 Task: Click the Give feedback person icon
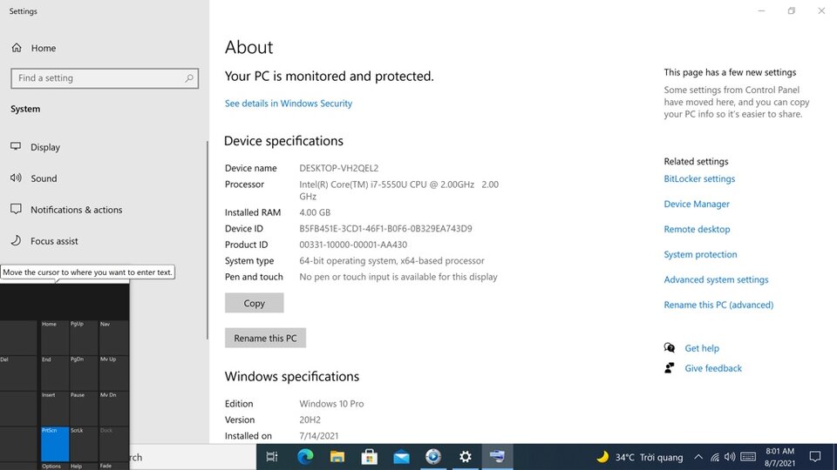point(669,368)
